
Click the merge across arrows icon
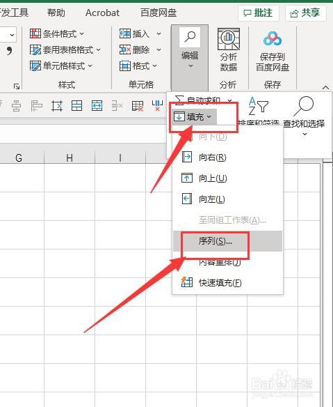pyautogui.click(x=97, y=106)
